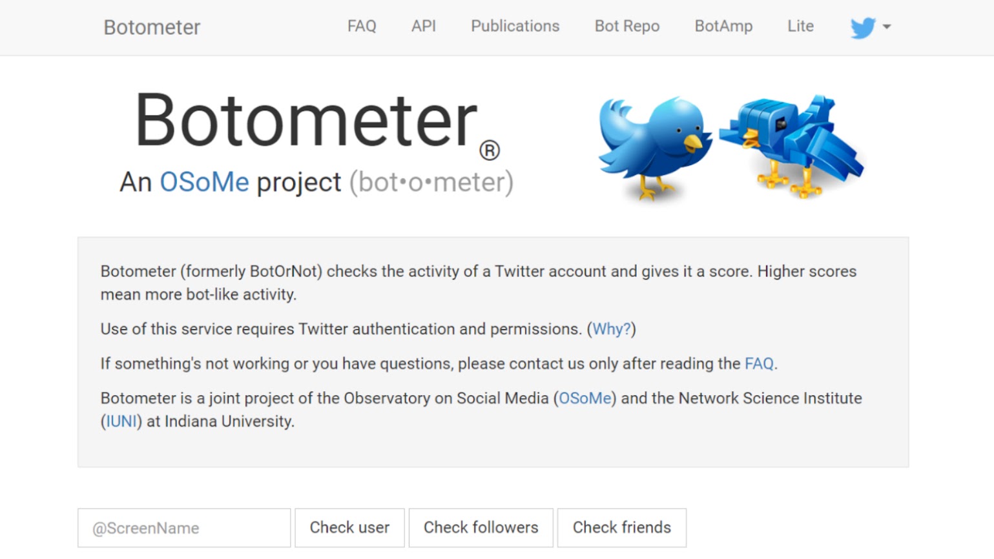Follow the OSoMe link in the subtitle
This screenshot has height=559, width=994.
[x=204, y=182]
